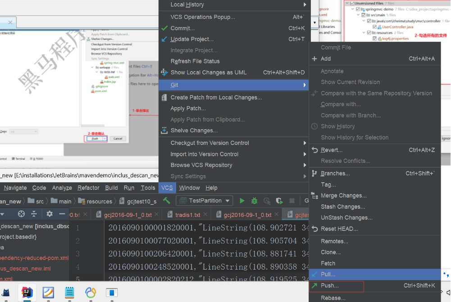Expand Checkout from Version Control submenu arrow
The image size is (451, 302).
(305, 143)
